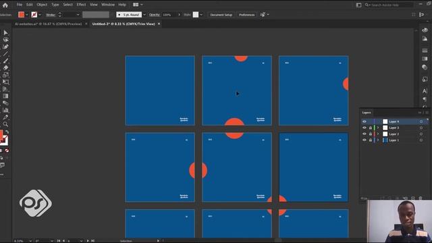The image size is (432, 243).
Task: Hide Layer 2 using its eye icon
Action: [x=364, y=134]
